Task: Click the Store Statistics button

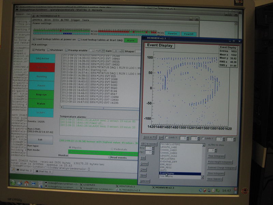Action: coord(215,179)
